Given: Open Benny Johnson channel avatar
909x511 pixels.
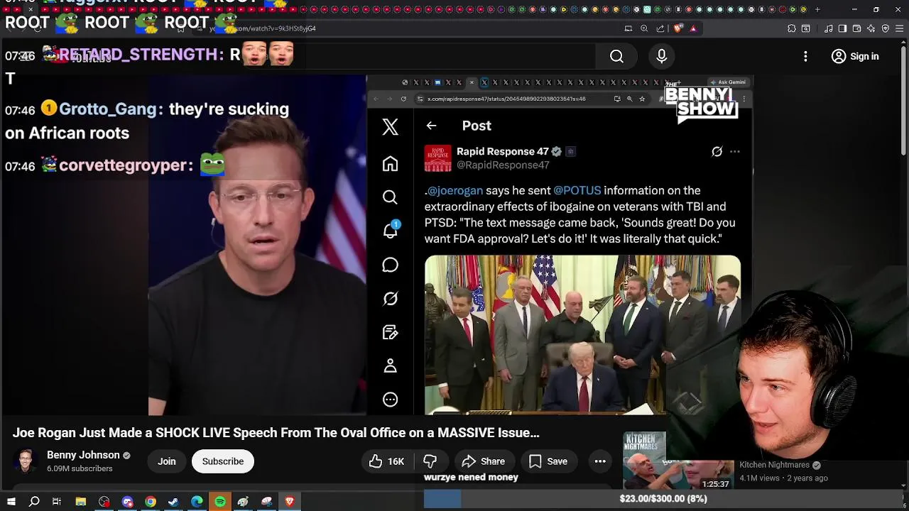Looking at the screenshot, I should (x=26, y=461).
